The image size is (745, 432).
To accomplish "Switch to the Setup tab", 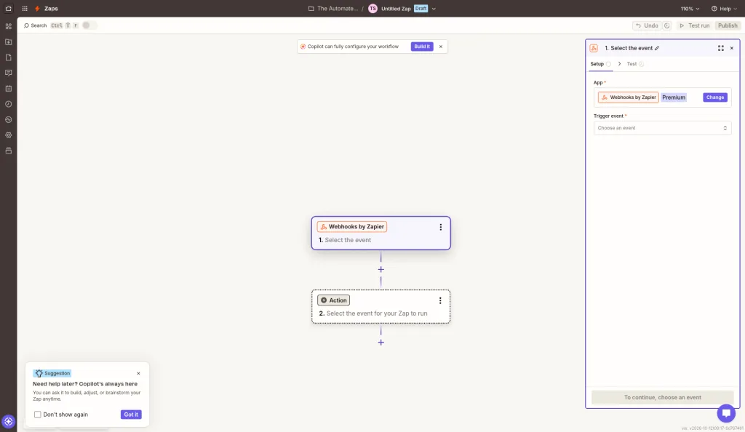I will click(x=600, y=63).
